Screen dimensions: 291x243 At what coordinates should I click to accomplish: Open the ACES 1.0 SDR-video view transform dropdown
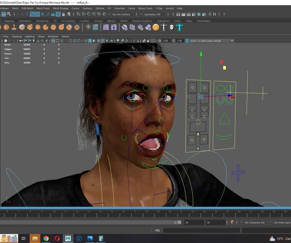(211, 41)
